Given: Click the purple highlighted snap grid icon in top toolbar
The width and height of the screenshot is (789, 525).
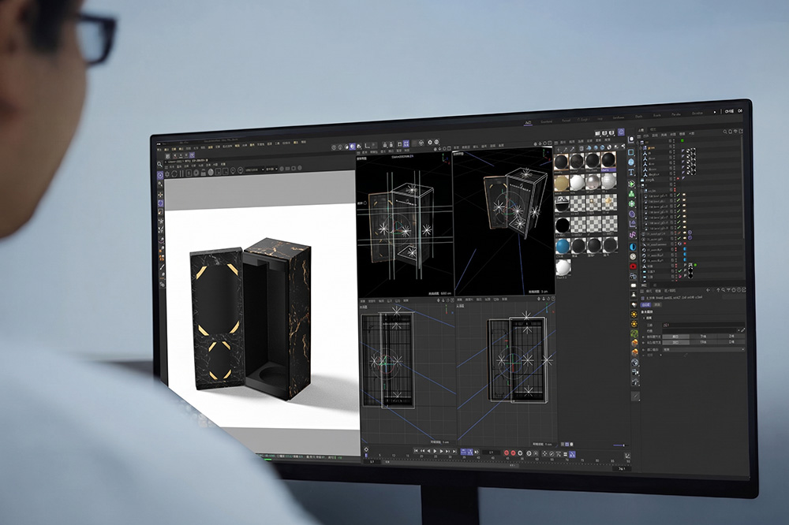Looking at the screenshot, I should click(406, 143).
